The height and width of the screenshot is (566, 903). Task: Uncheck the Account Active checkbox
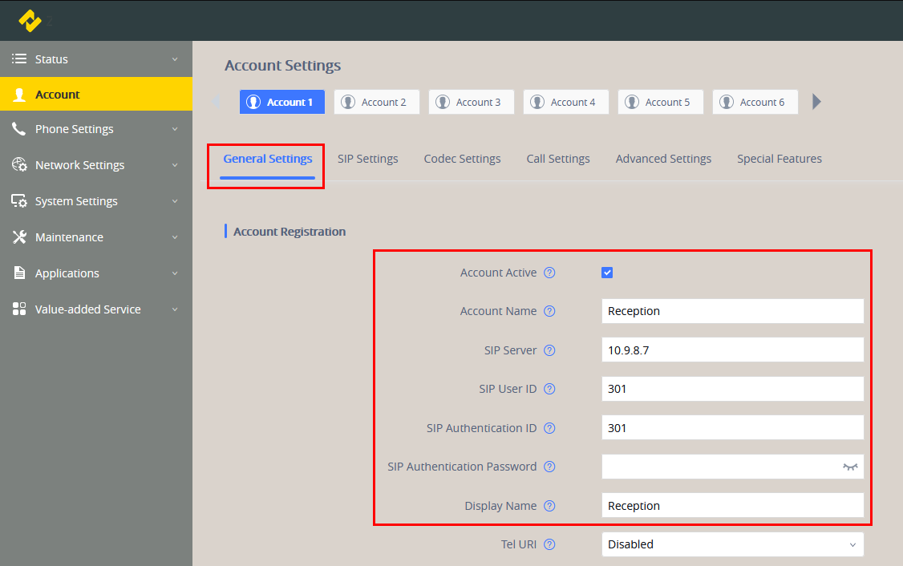click(607, 273)
